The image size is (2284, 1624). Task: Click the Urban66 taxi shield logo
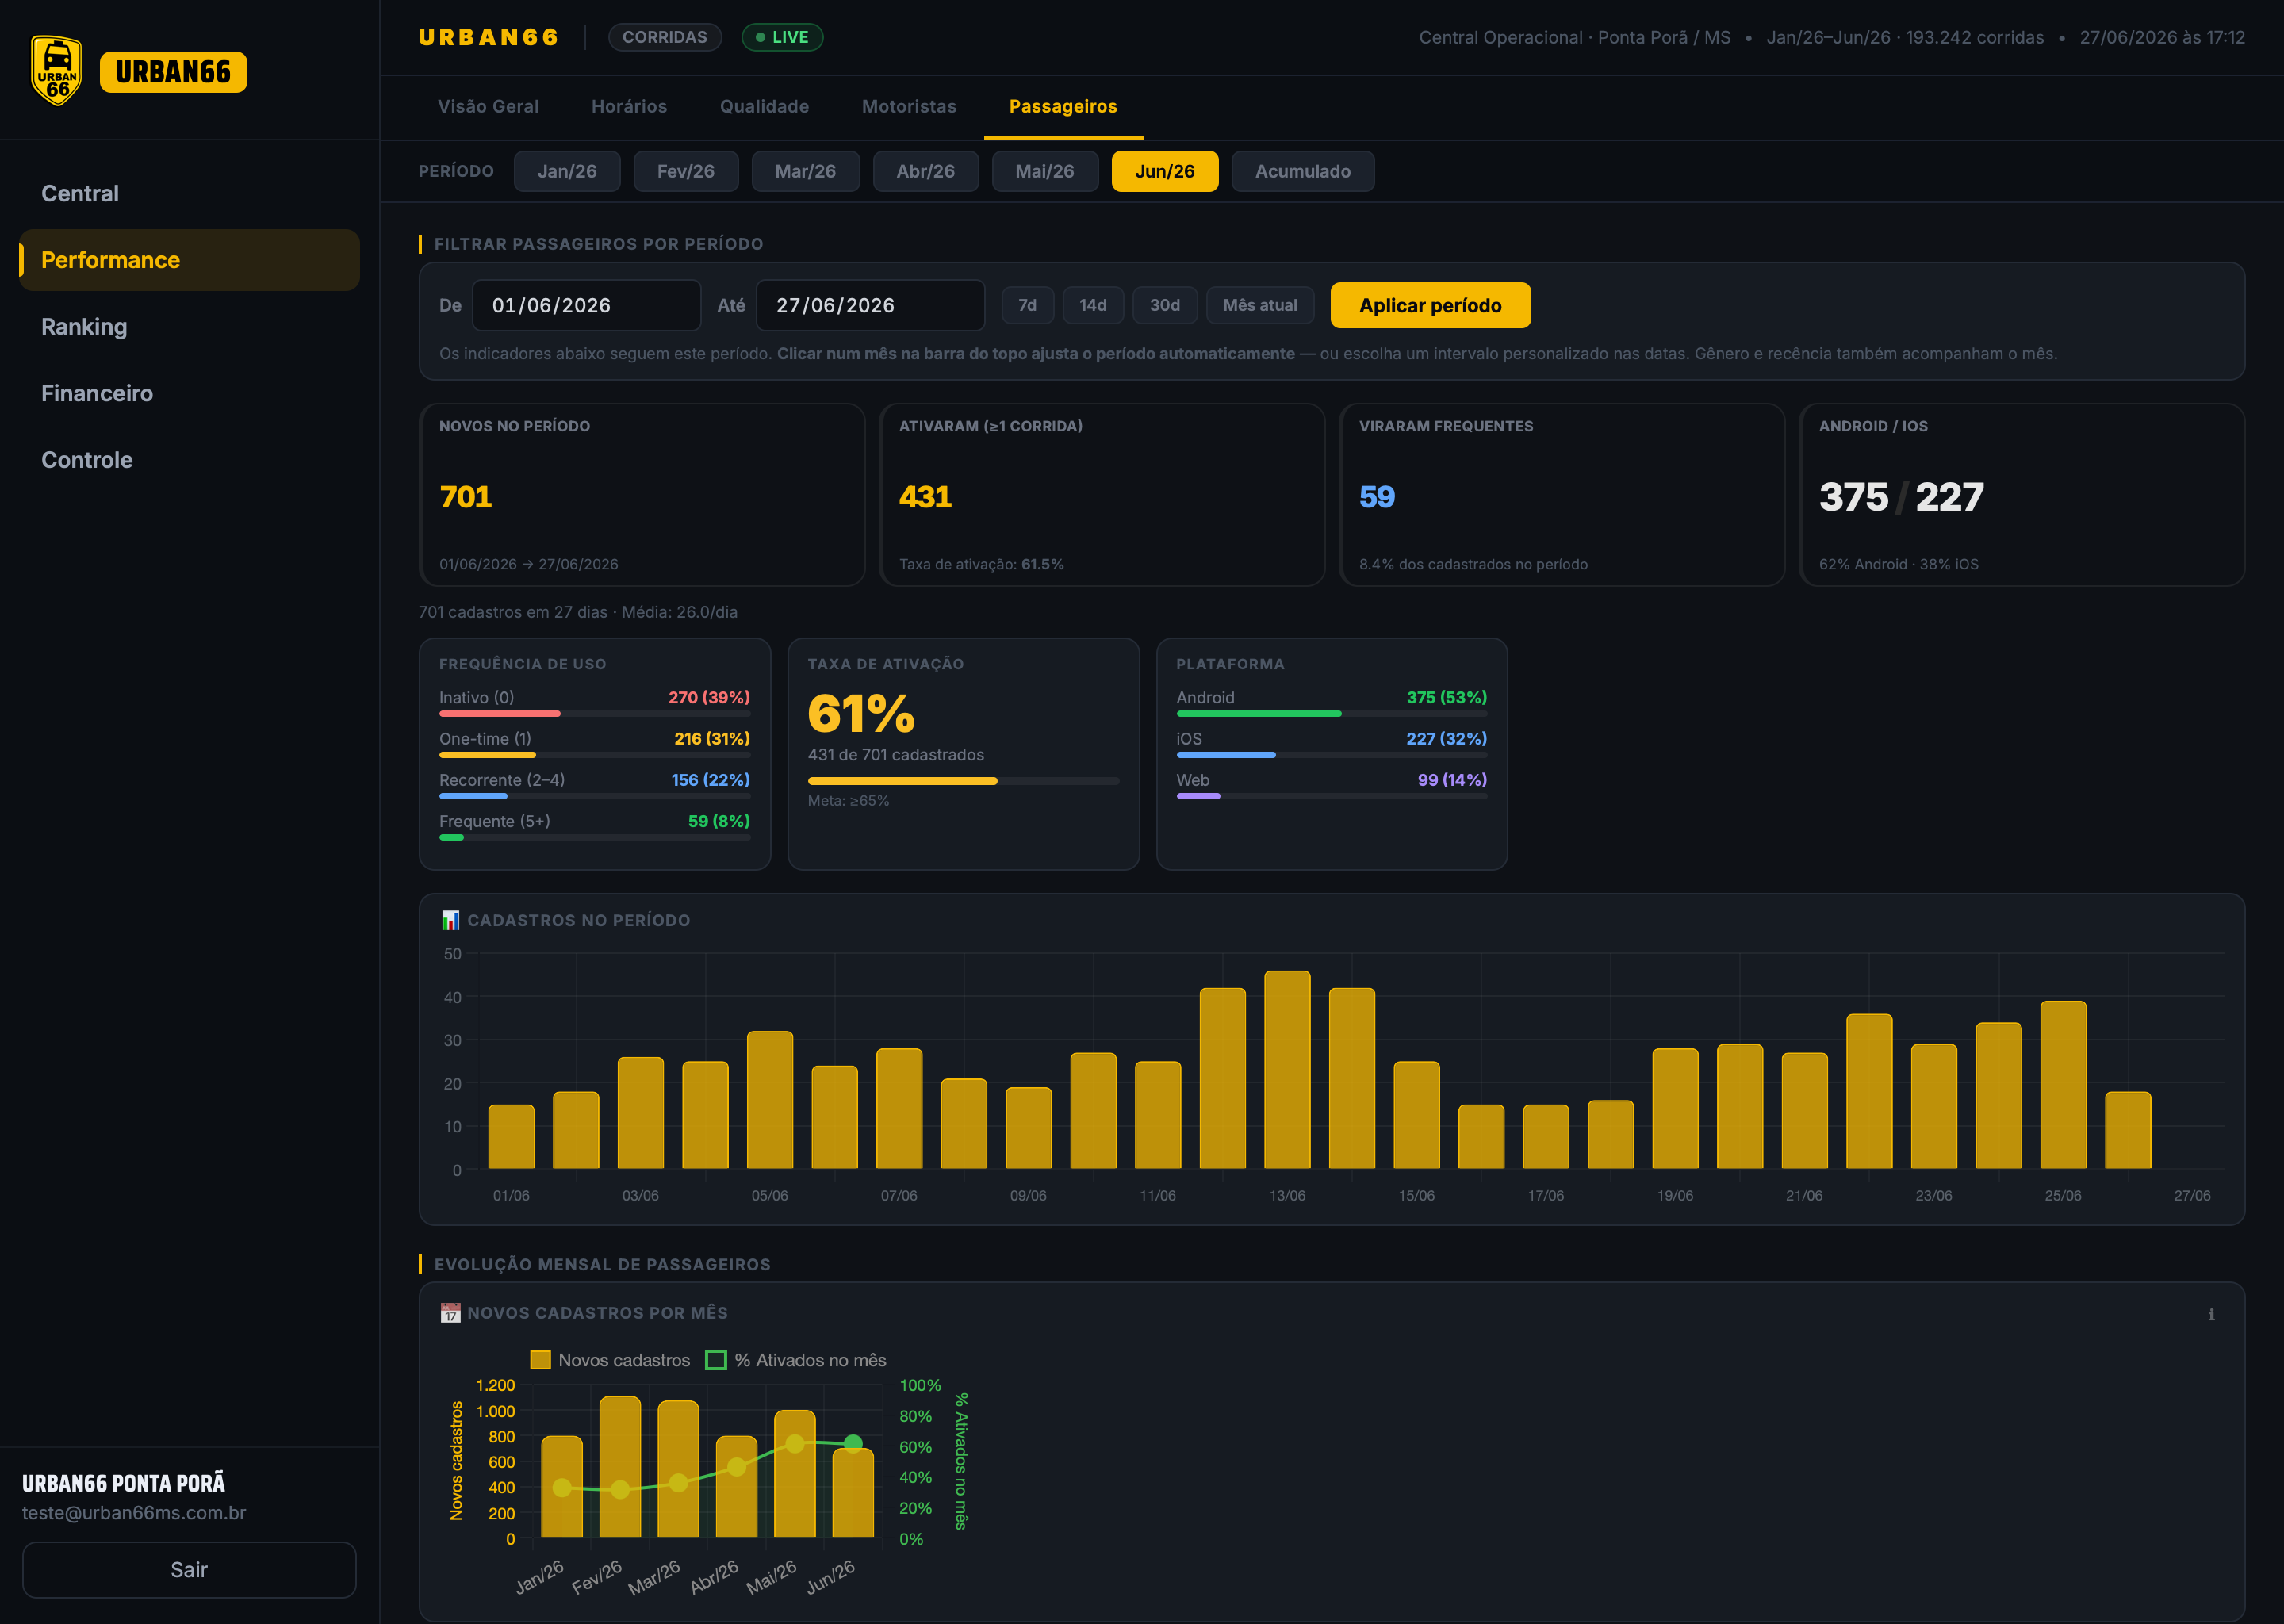coord(57,71)
